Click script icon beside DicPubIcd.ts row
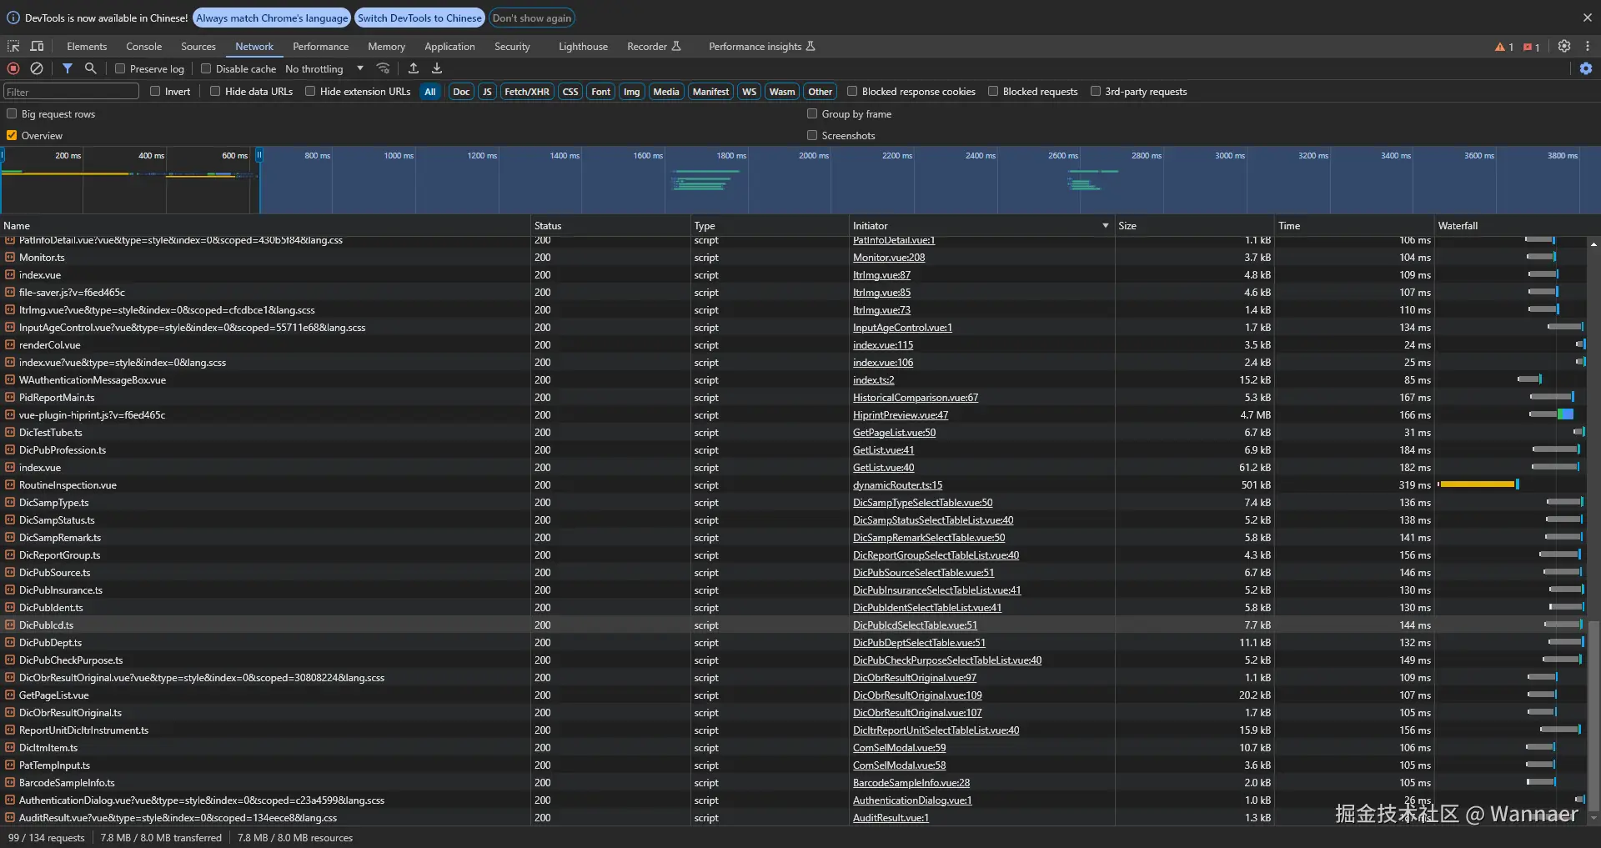The image size is (1601, 848). (10, 625)
